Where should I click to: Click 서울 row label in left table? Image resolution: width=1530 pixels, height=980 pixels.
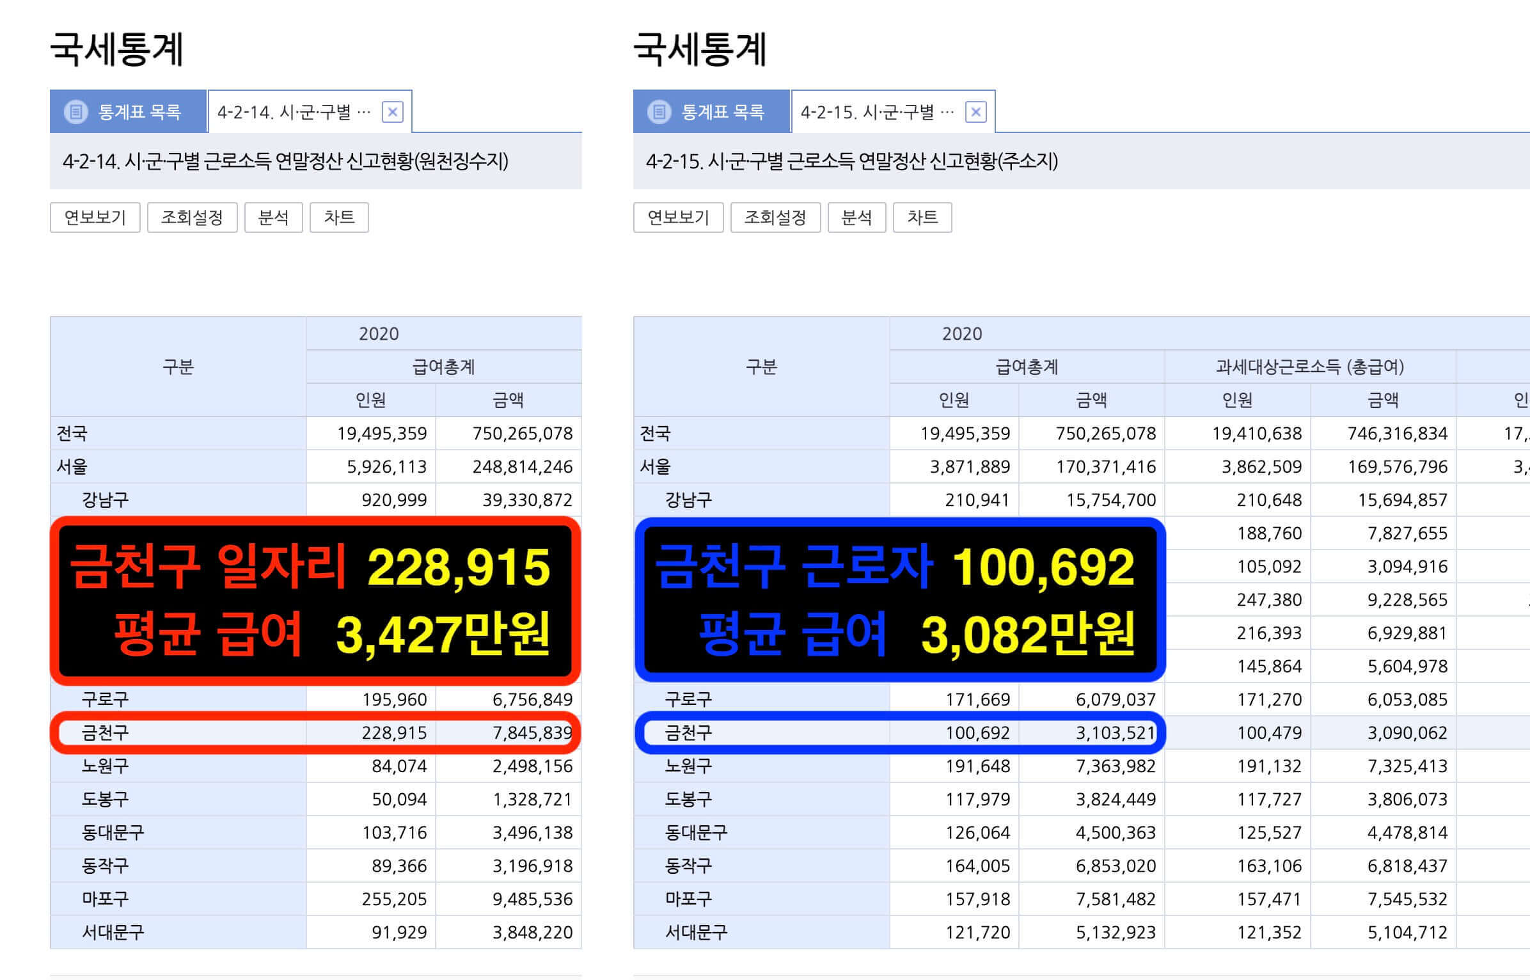[72, 466]
